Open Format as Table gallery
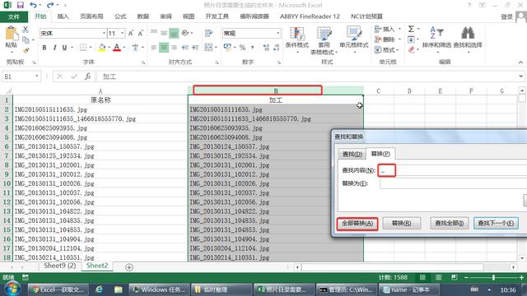527x296 pixels. 324,40
